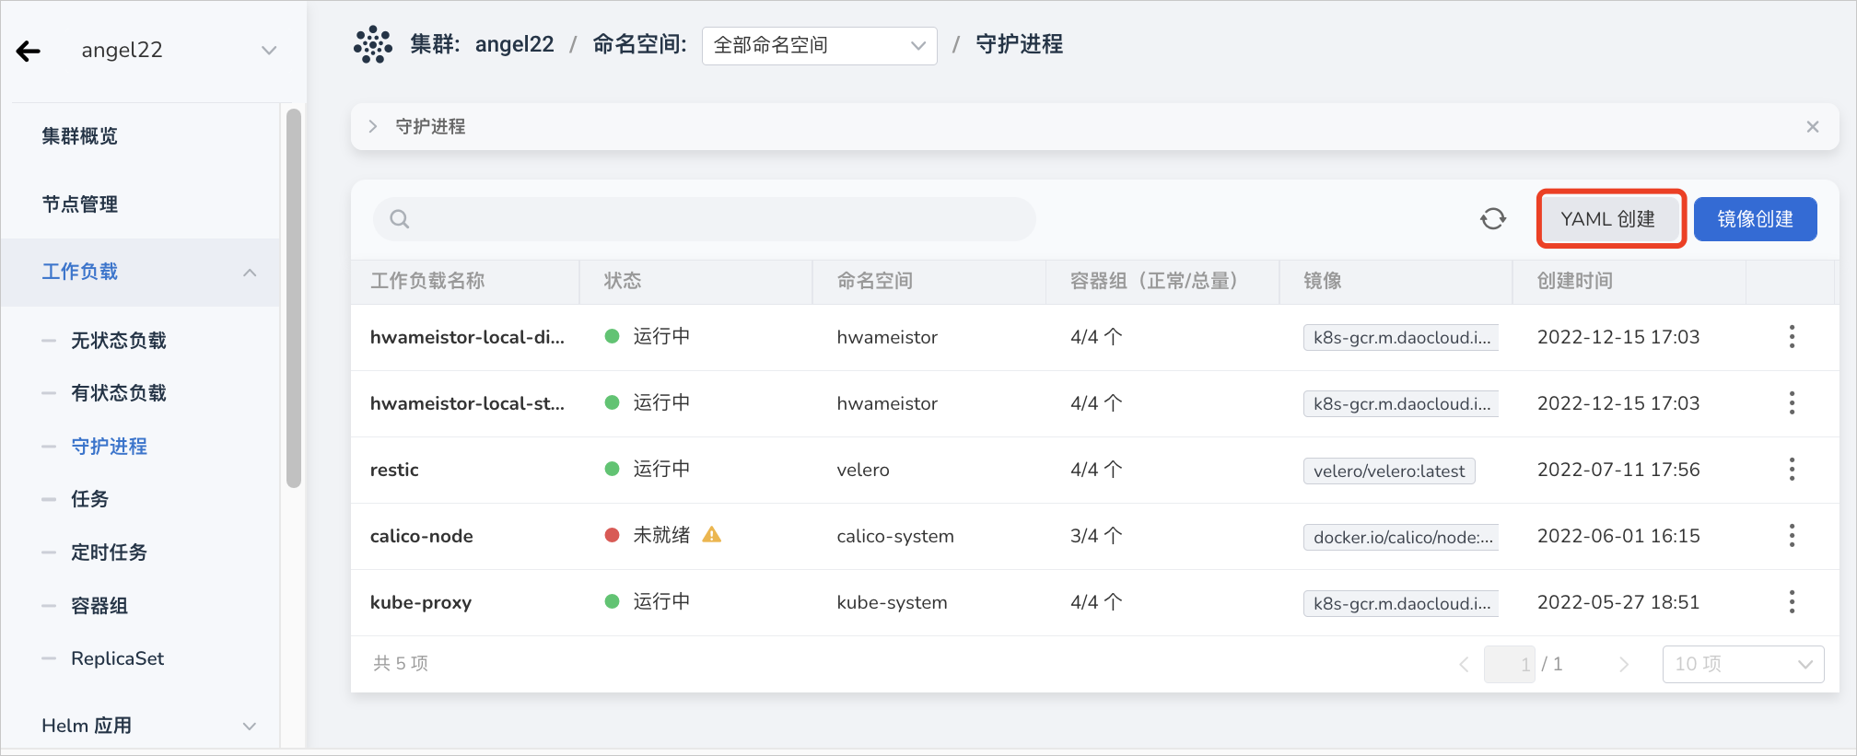Click kube-proxy's k8s-gcr.m.daocloud image tag
Screen dimensions: 1857x756
coord(1401,603)
